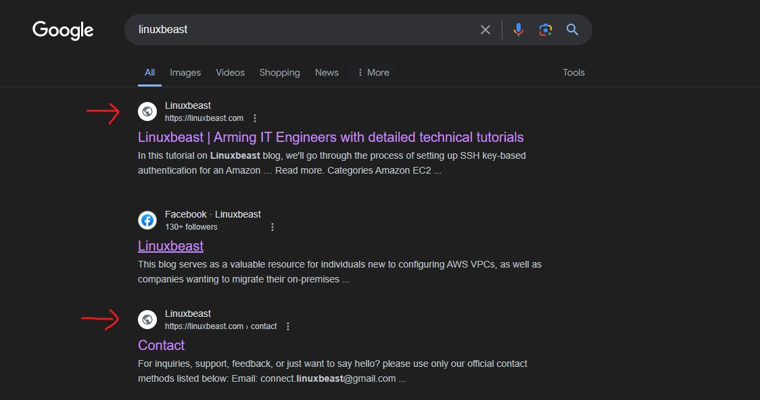Start voice search with microphone icon
Image resolution: width=760 pixels, height=400 pixels.
[519, 30]
